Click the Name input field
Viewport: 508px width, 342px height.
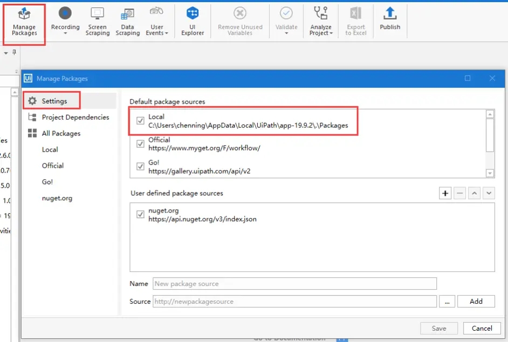pos(294,284)
